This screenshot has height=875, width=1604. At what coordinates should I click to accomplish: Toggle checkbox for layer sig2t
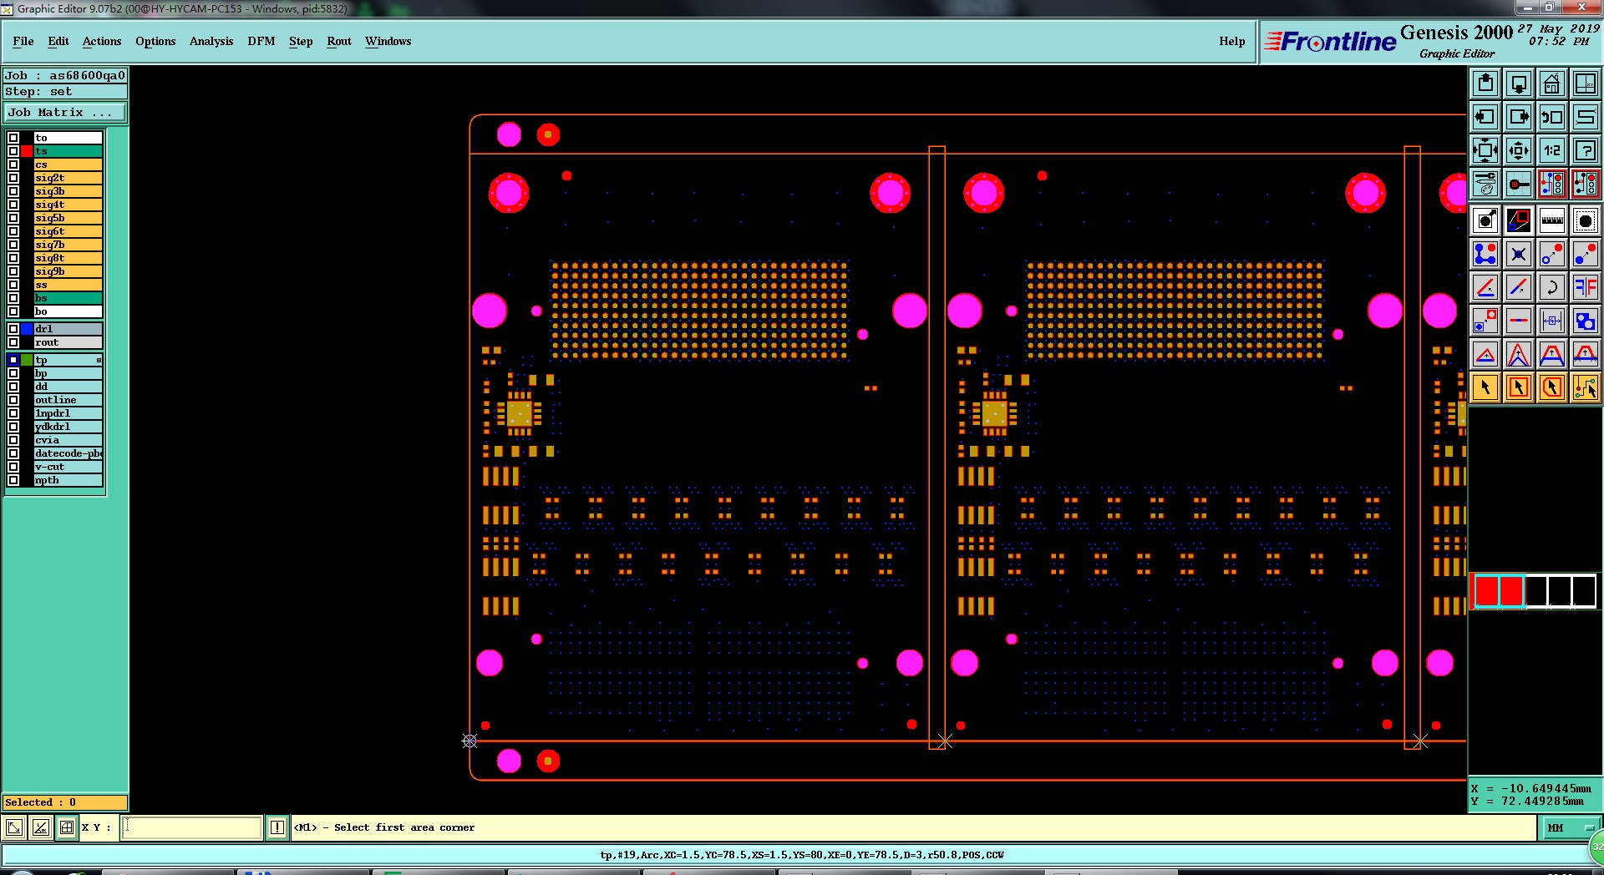pyautogui.click(x=13, y=178)
